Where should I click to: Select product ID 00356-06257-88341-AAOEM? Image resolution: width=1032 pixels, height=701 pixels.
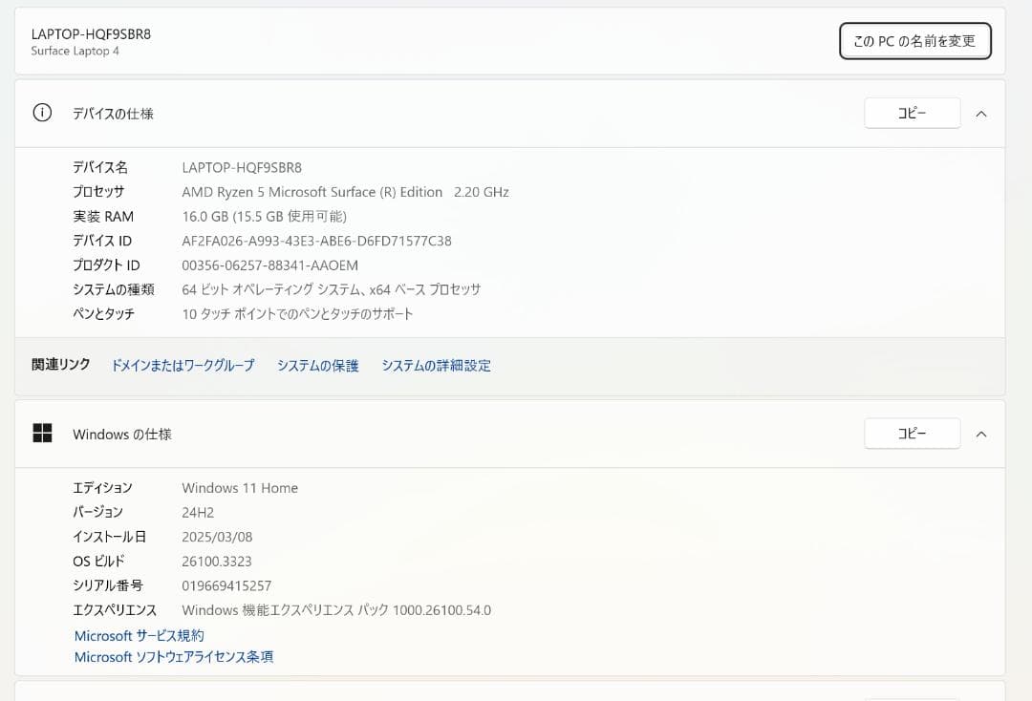269,265
